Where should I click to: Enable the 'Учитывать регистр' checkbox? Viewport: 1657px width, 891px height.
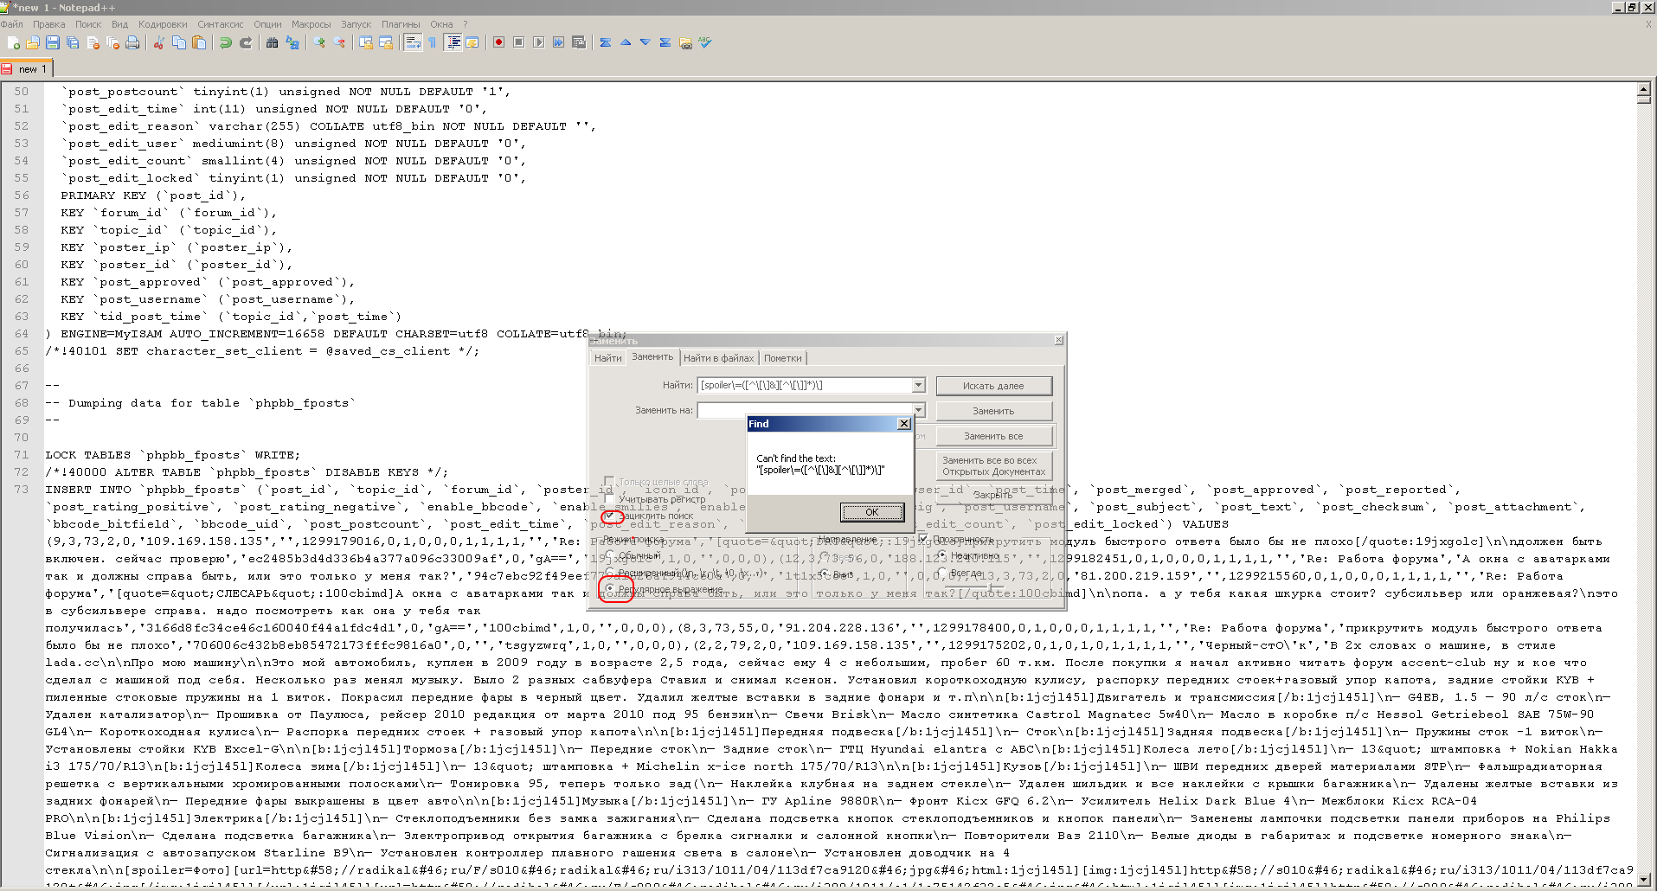(x=610, y=499)
